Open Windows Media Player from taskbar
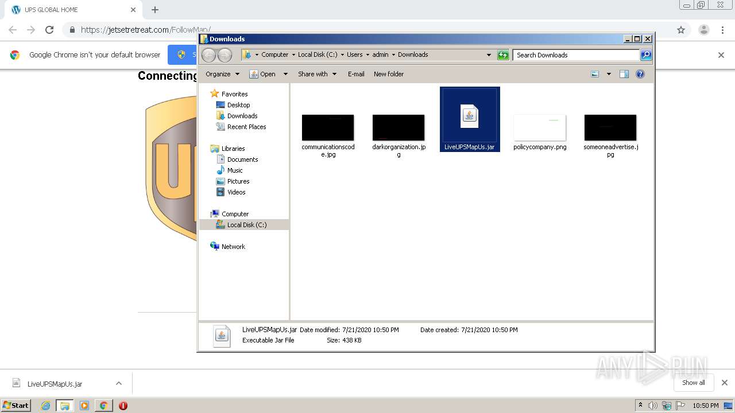This screenshot has width=735, height=413. [84, 406]
